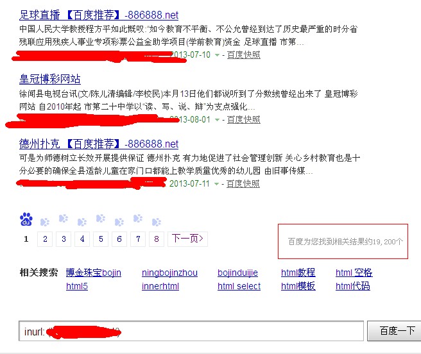Click 下一页> next page button
The height and width of the screenshot is (354, 421).
pyautogui.click(x=187, y=239)
